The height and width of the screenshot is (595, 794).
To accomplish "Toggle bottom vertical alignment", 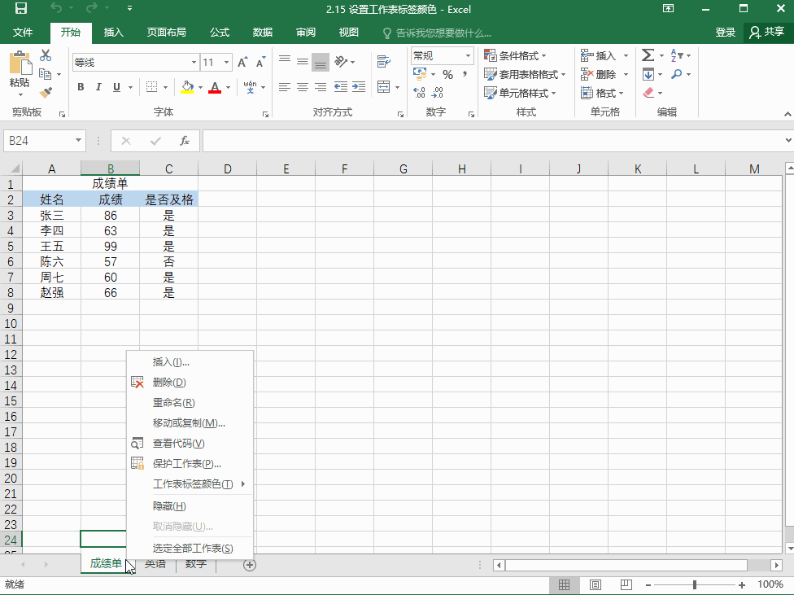I will tap(320, 62).
